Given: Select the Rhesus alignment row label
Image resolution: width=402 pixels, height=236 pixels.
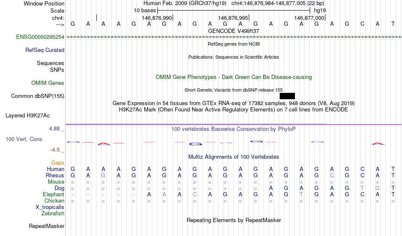Looking at the screenshot, I should pyautogui.click(x=55, y=175).
